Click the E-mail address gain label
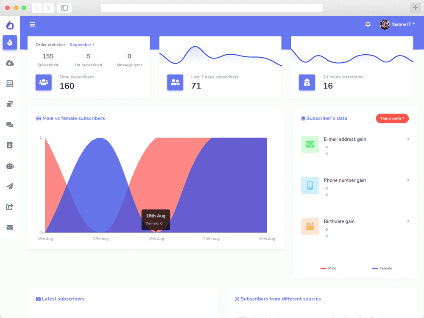424x318 pixels. pyautogui.click(x=345, y=139)
